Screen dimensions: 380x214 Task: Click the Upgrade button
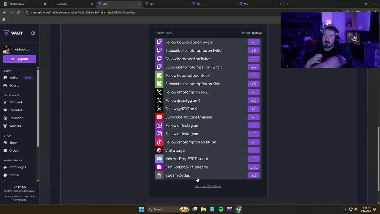tap(20, 59)
